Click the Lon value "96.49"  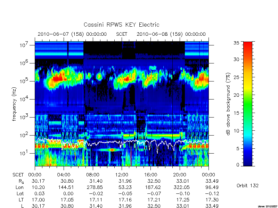point(212,187)
